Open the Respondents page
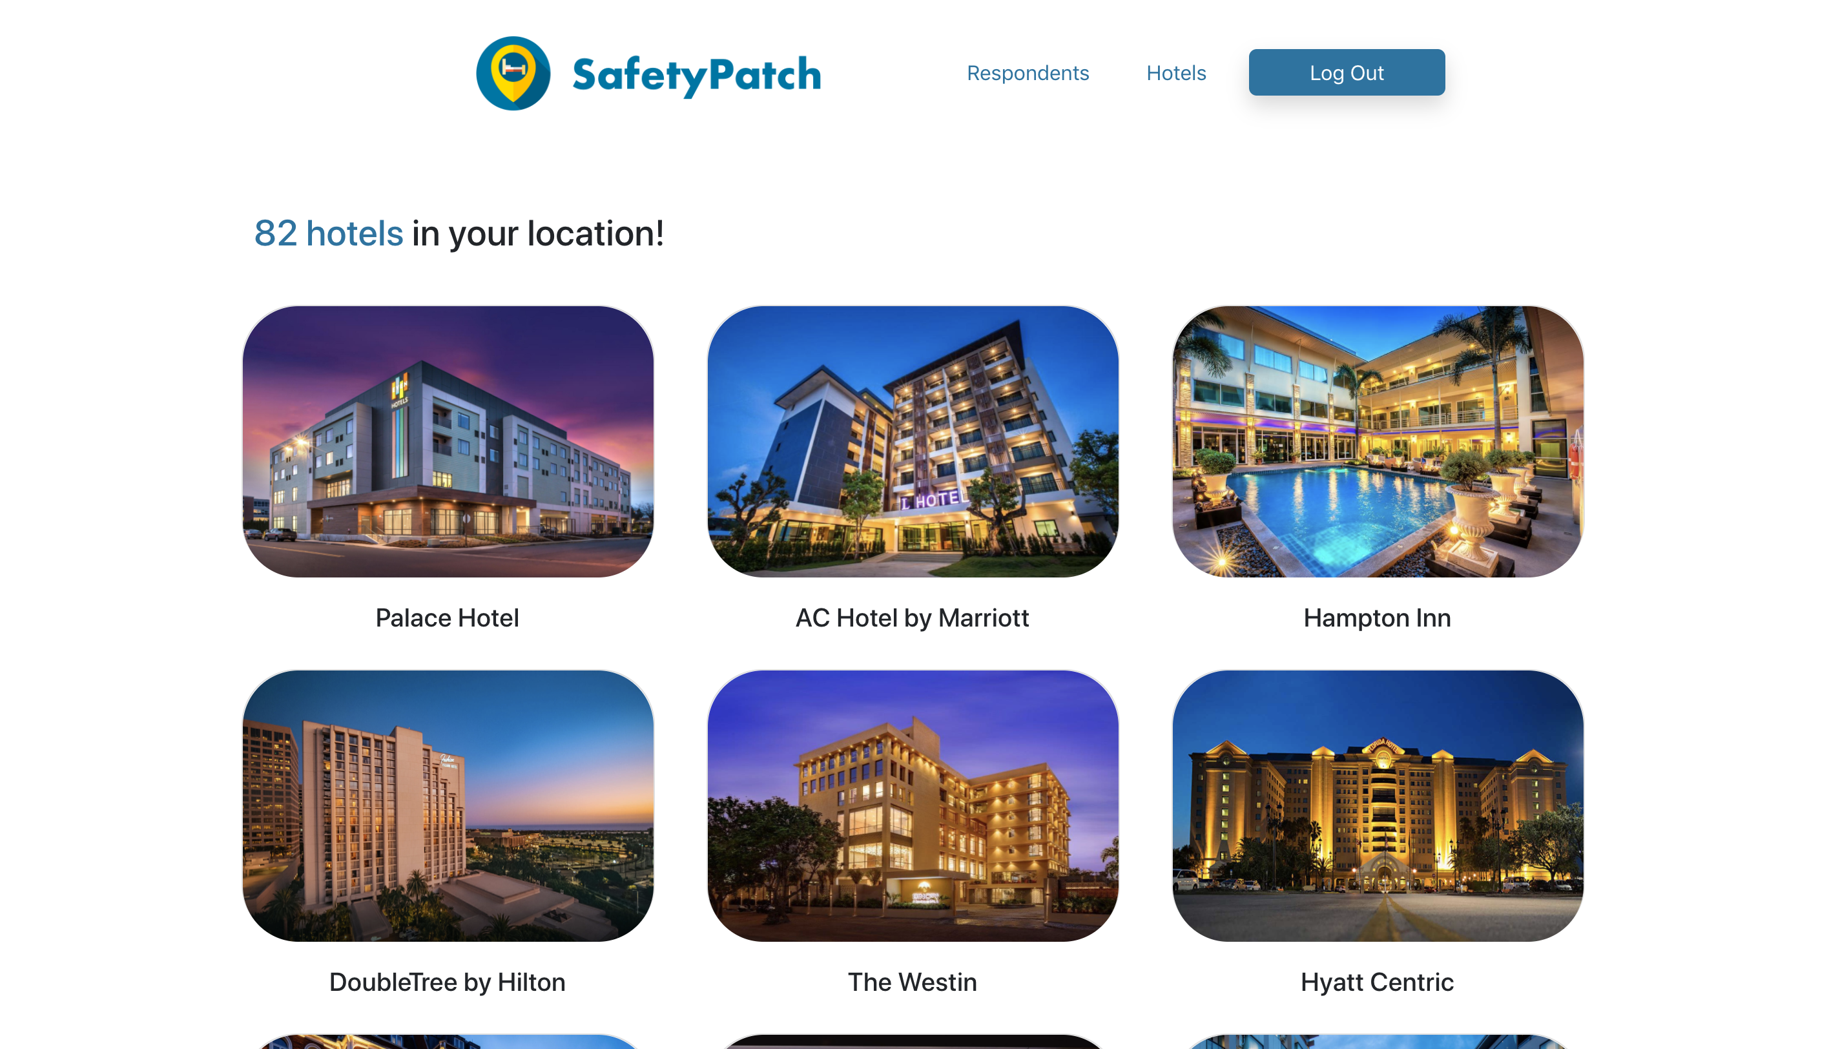This screenshot has width=1829, height=1049. point(1026,73)
